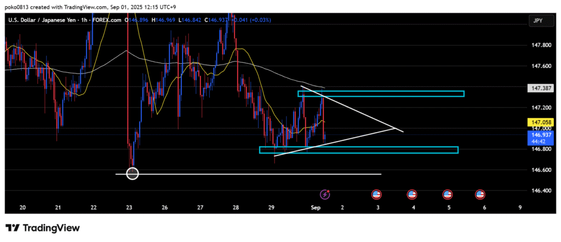Select the triangle apex where trendlines converge
561x242 pixels.
396,128
